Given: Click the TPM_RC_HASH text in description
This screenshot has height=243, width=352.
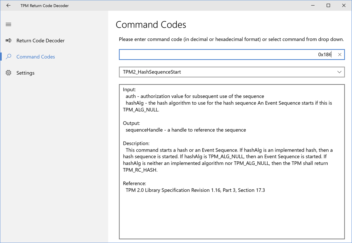Looking at the screenshot, I should 140,170.
